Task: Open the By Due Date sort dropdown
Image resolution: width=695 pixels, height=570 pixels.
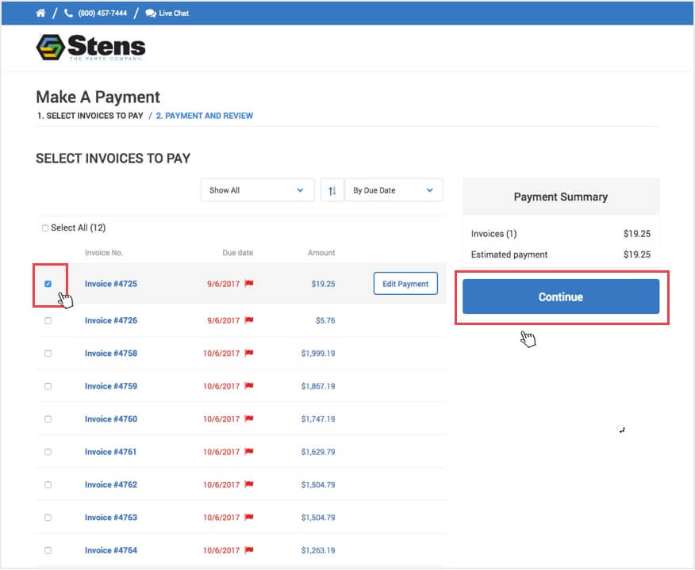Action: pos(394,189)
